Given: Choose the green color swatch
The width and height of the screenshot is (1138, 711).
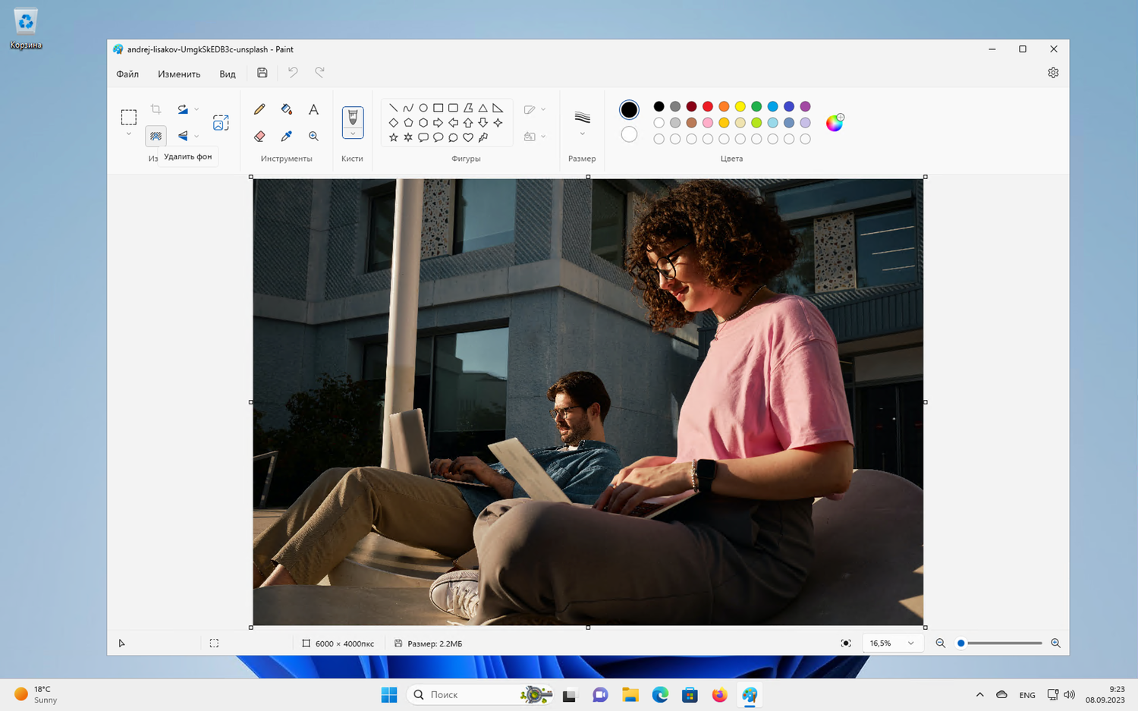Looking at the screenshot, I should [756, 106].
